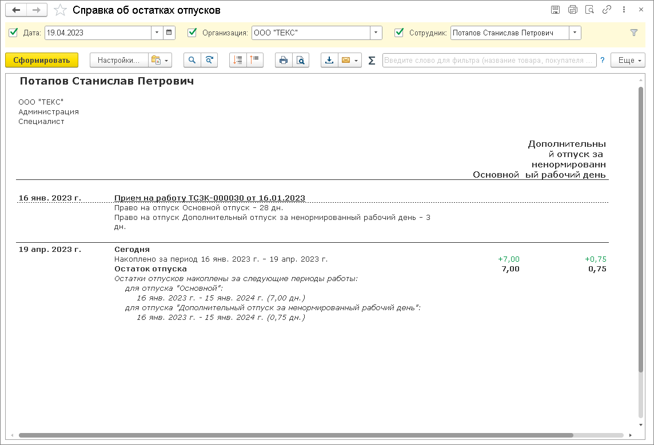Toggle the Сотрудник checkbox
This screenshot has height=445, width=654.
[399, 33]
